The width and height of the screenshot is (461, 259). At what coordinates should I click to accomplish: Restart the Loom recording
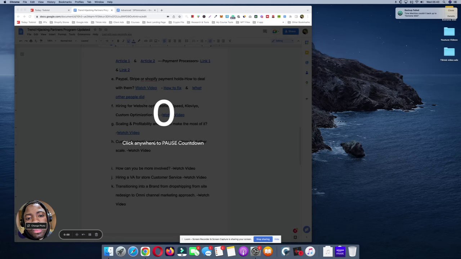83,235
